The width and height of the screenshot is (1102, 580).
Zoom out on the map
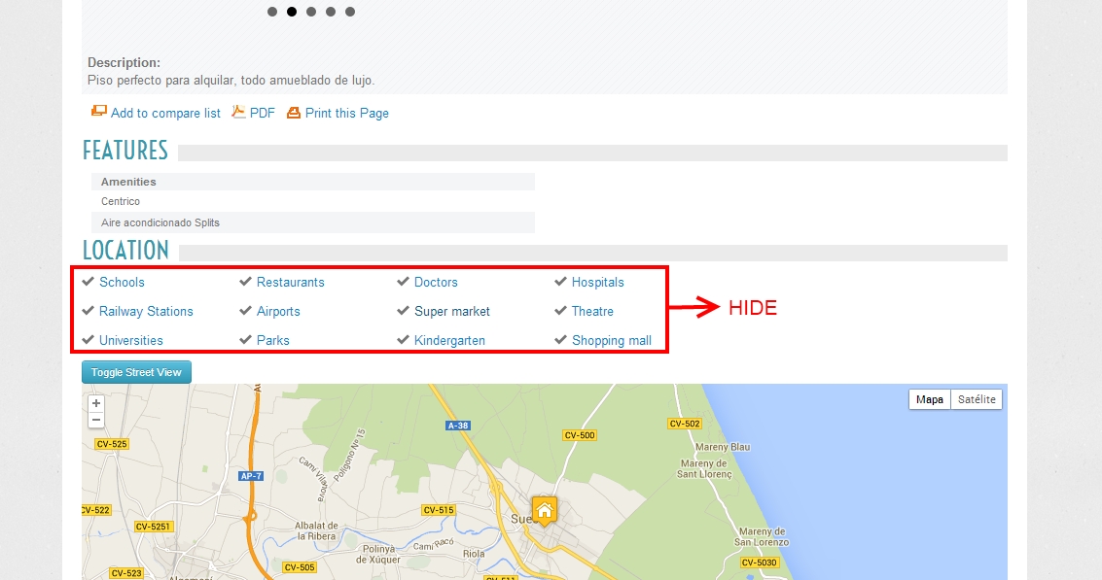point(96,421)
